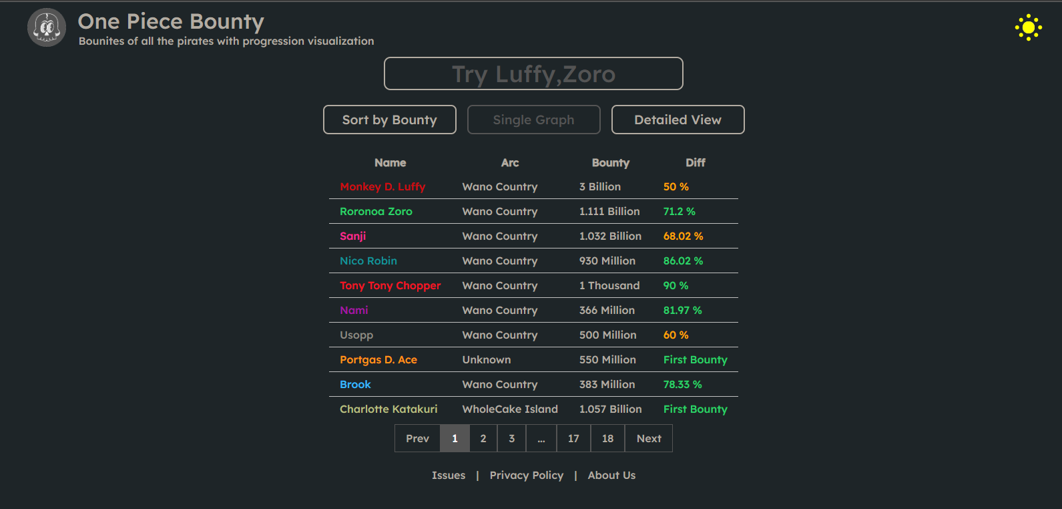Click the 50 % diff value
The height and width of the screenshot is (509, 1062).
[x=676, y=187]
